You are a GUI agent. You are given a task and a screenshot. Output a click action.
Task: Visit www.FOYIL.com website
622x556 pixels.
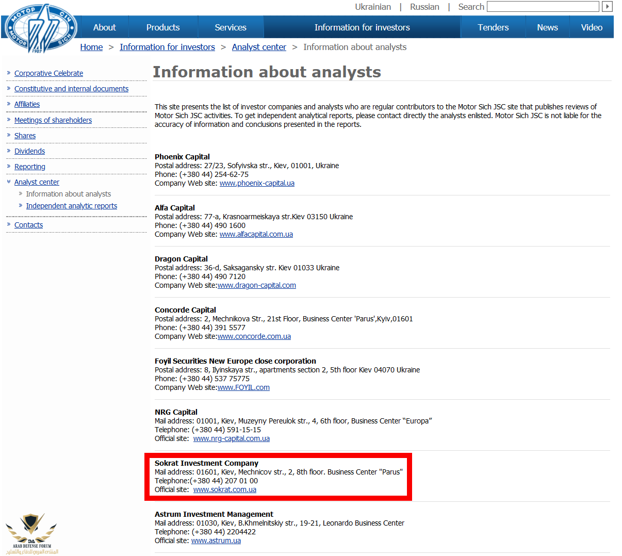[243, 387]
